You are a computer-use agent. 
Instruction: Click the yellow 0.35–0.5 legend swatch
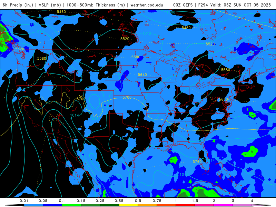[x=128, y=205]
